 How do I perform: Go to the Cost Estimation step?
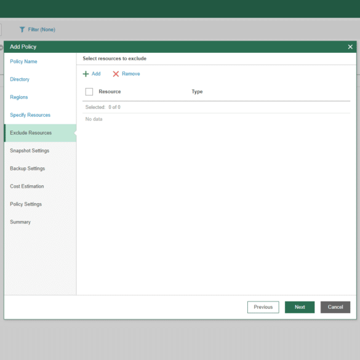click(x=27, y=186)
